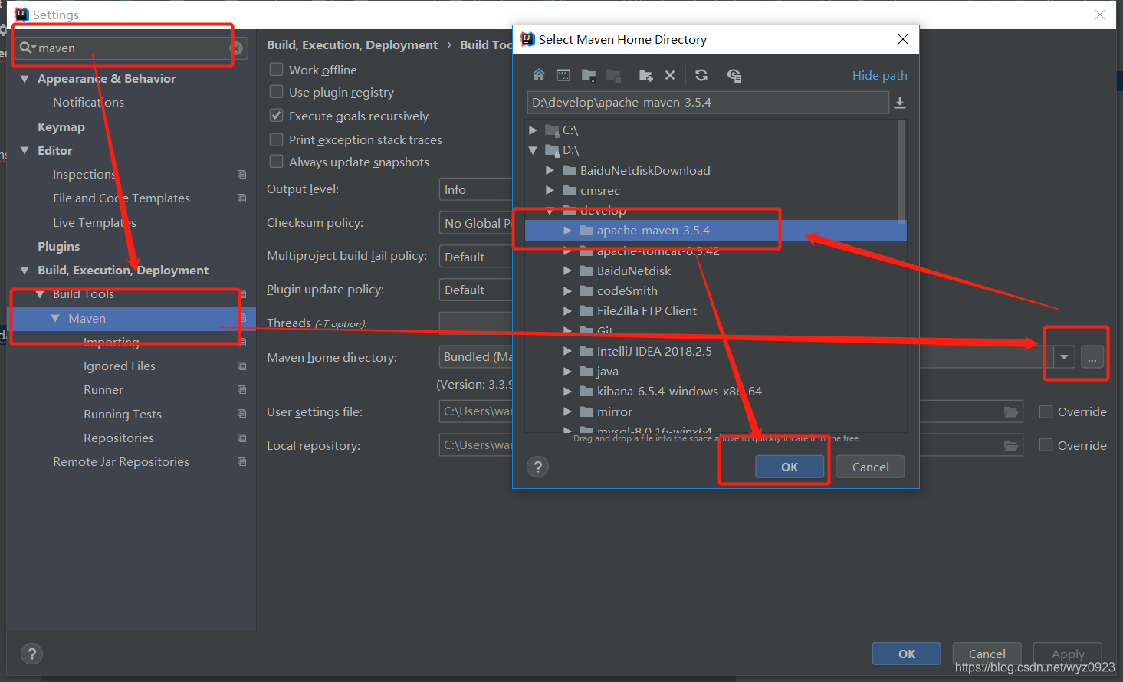Collapse Appearance & Behavior section
The width and height of the screenshot is (1123, 682).
click(x=25, y=79)
